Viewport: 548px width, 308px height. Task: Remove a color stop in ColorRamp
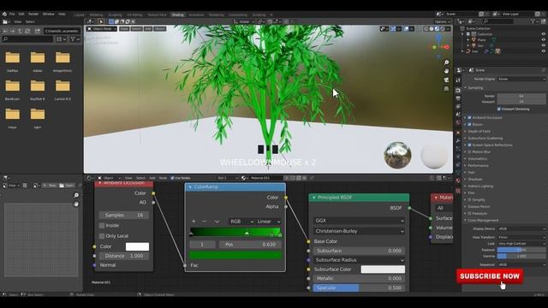204,222
